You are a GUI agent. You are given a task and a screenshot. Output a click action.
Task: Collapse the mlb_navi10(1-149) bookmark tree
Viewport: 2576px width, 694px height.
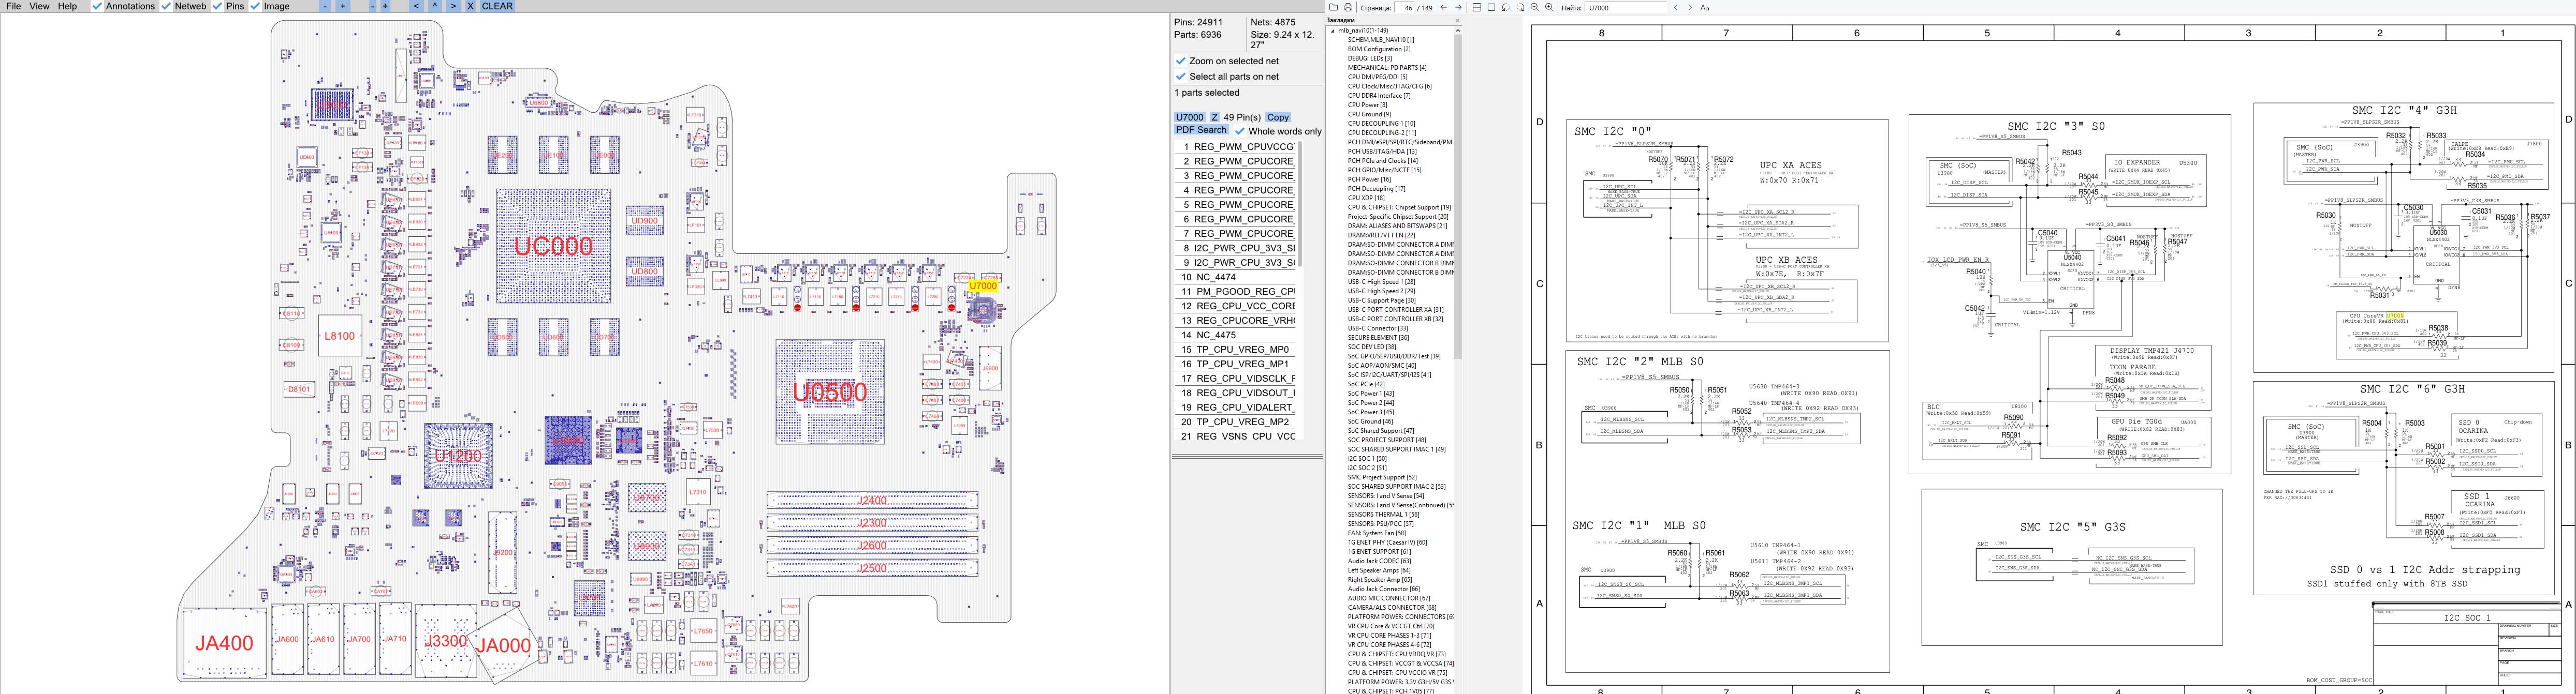[1333, 30]
